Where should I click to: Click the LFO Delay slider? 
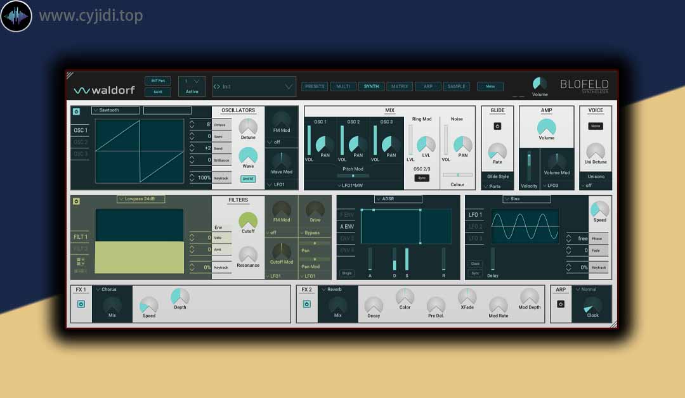coord(493,259)
